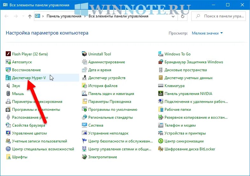Open the Система link
This screenshot has height=176, width=250.
96,125
